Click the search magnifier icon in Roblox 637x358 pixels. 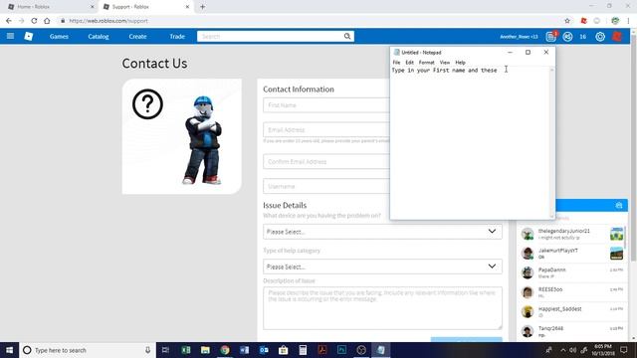[347, 36]
